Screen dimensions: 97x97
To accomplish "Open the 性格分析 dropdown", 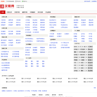I will [84, 55].
